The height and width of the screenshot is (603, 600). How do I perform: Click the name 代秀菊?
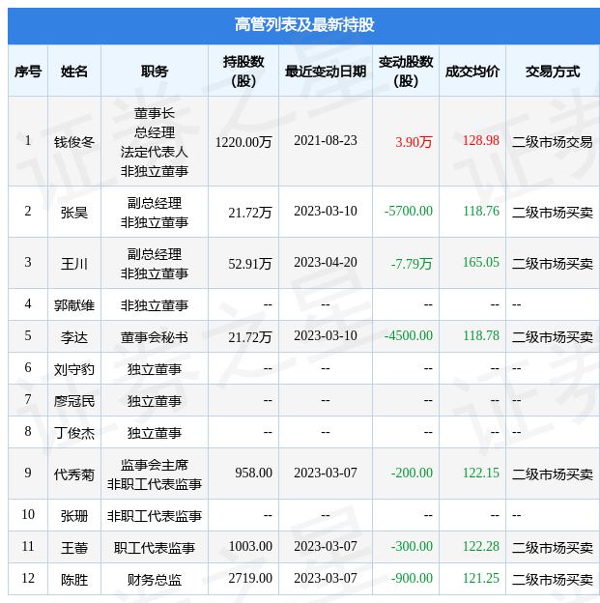click(74, 474)
